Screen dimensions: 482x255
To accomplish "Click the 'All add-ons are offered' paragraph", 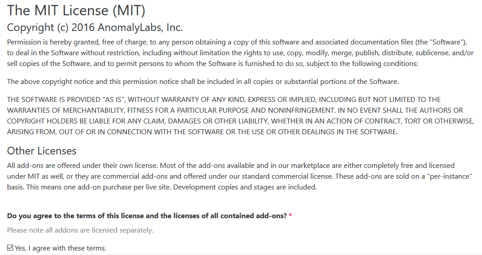I will tap(240, 176).
